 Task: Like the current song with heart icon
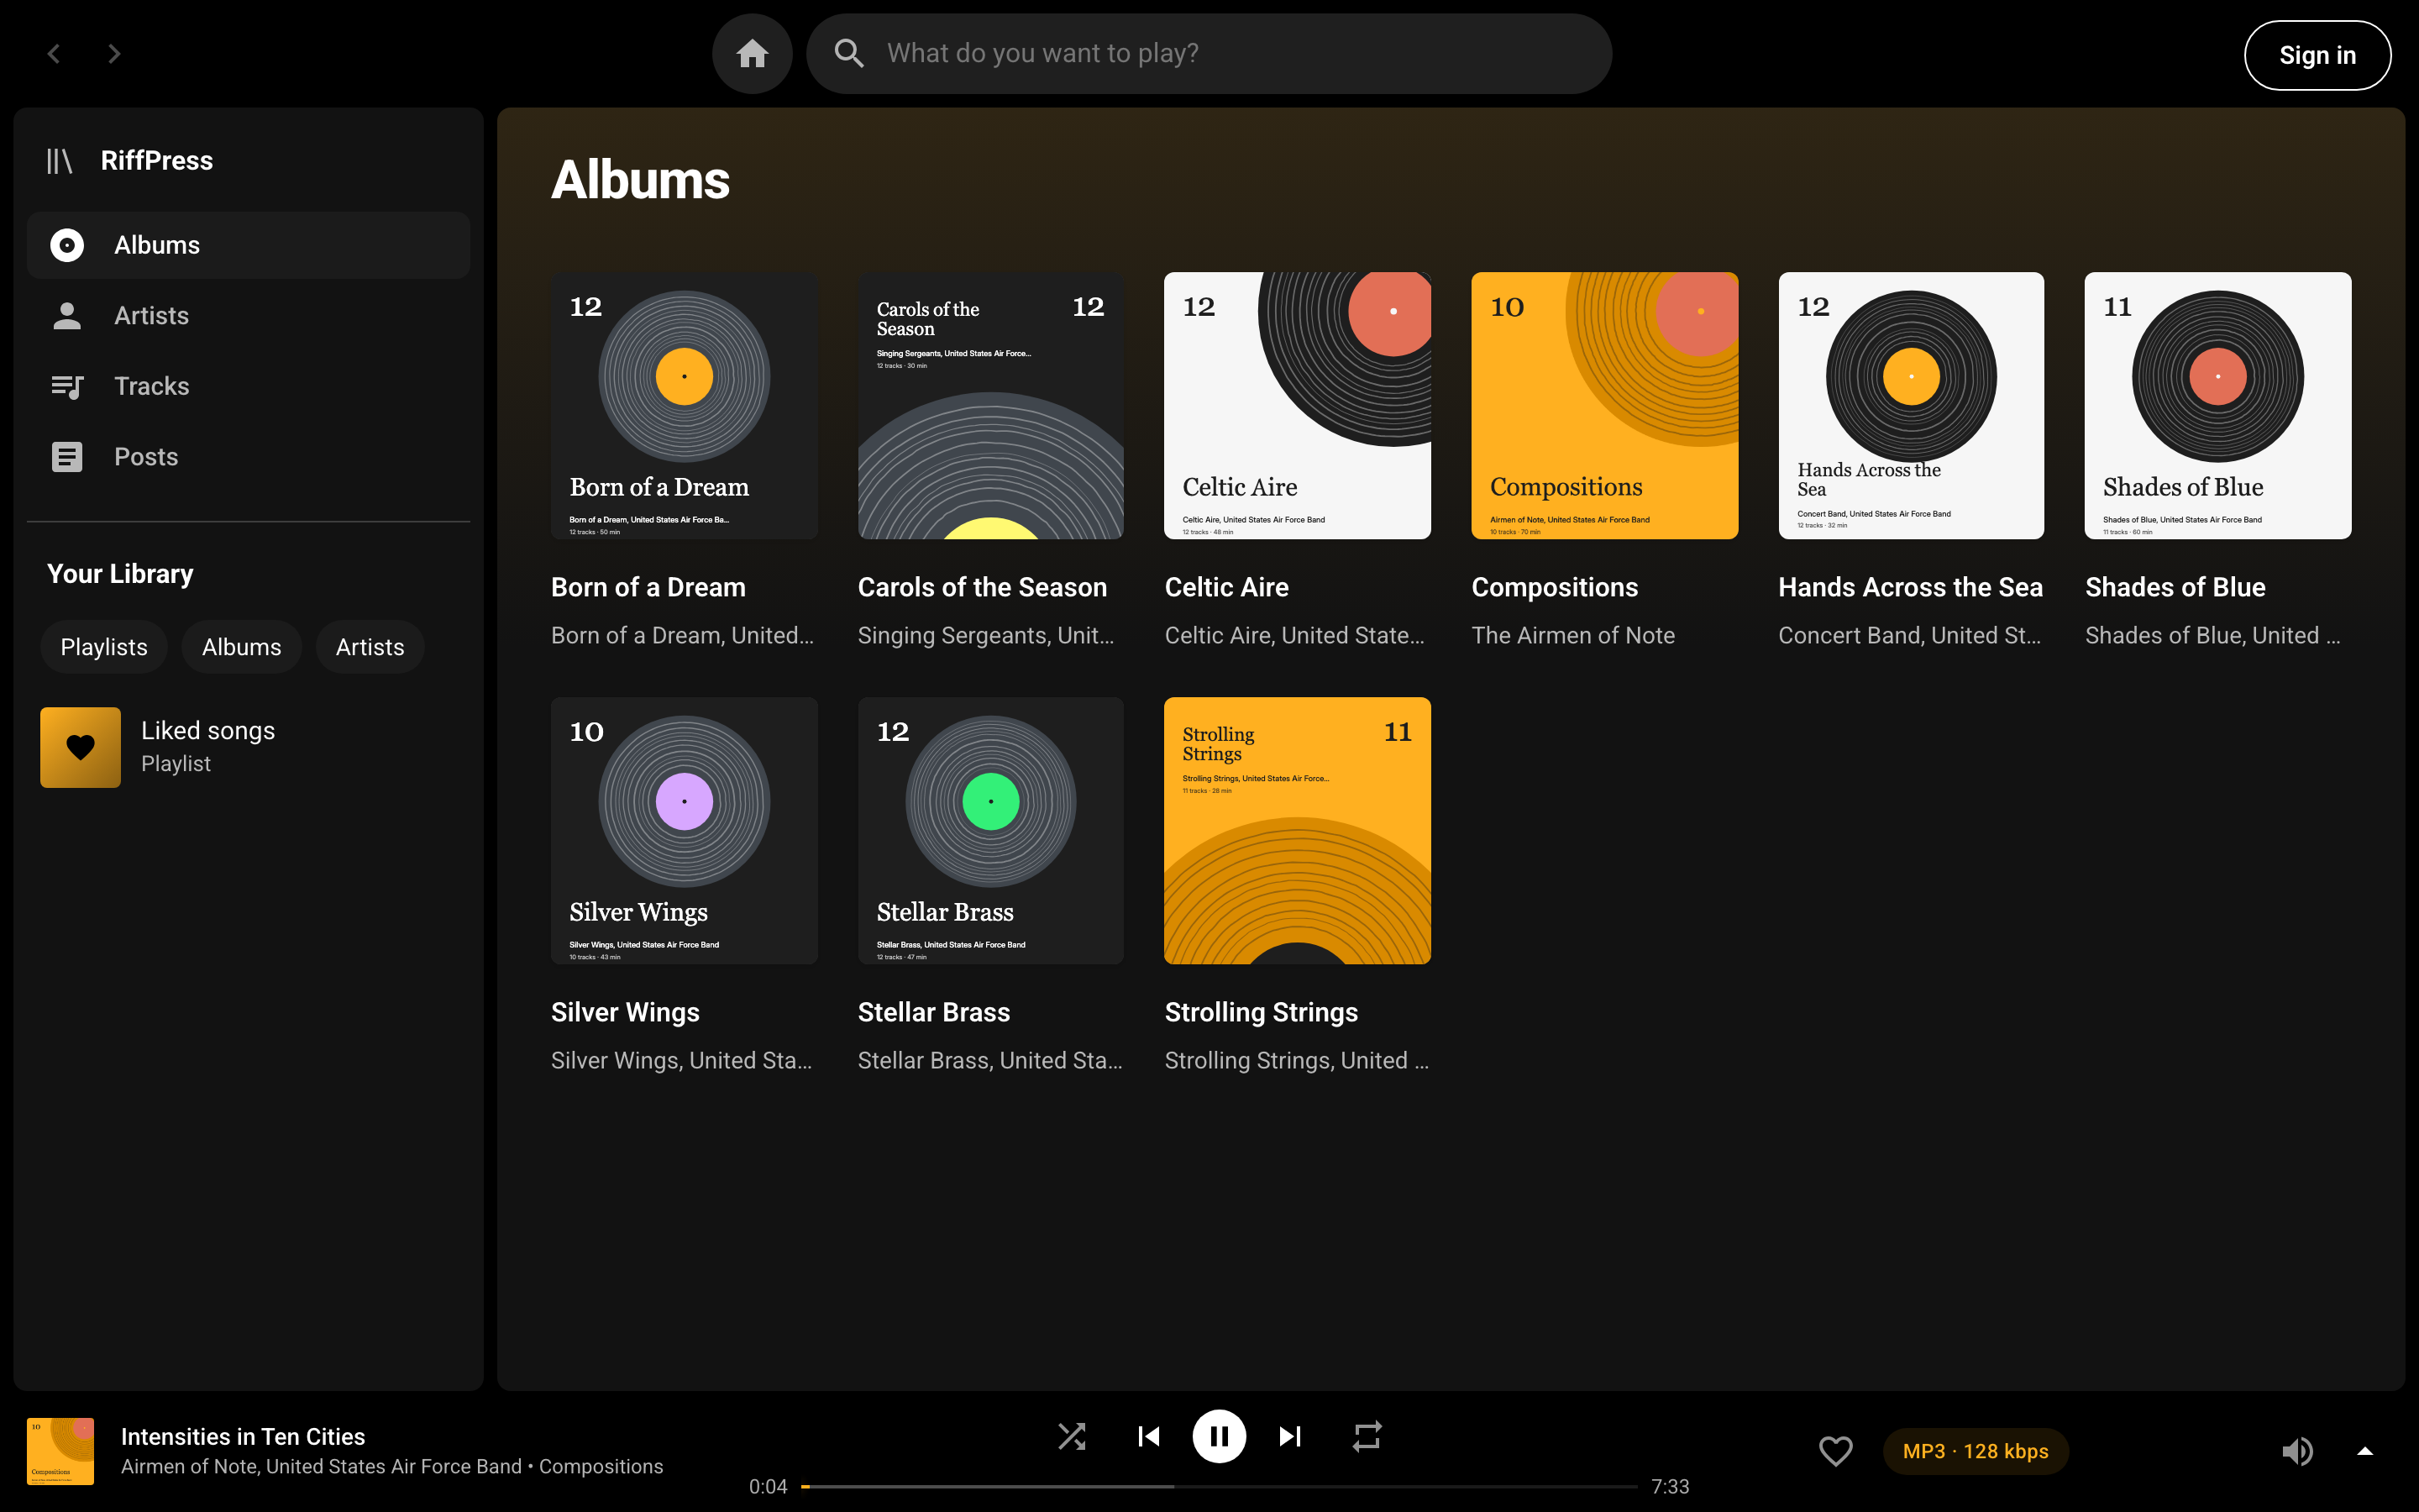pos(1834,1450)
